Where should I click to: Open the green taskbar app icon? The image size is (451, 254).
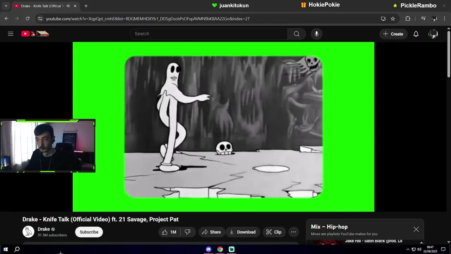[x=231, y=249]
